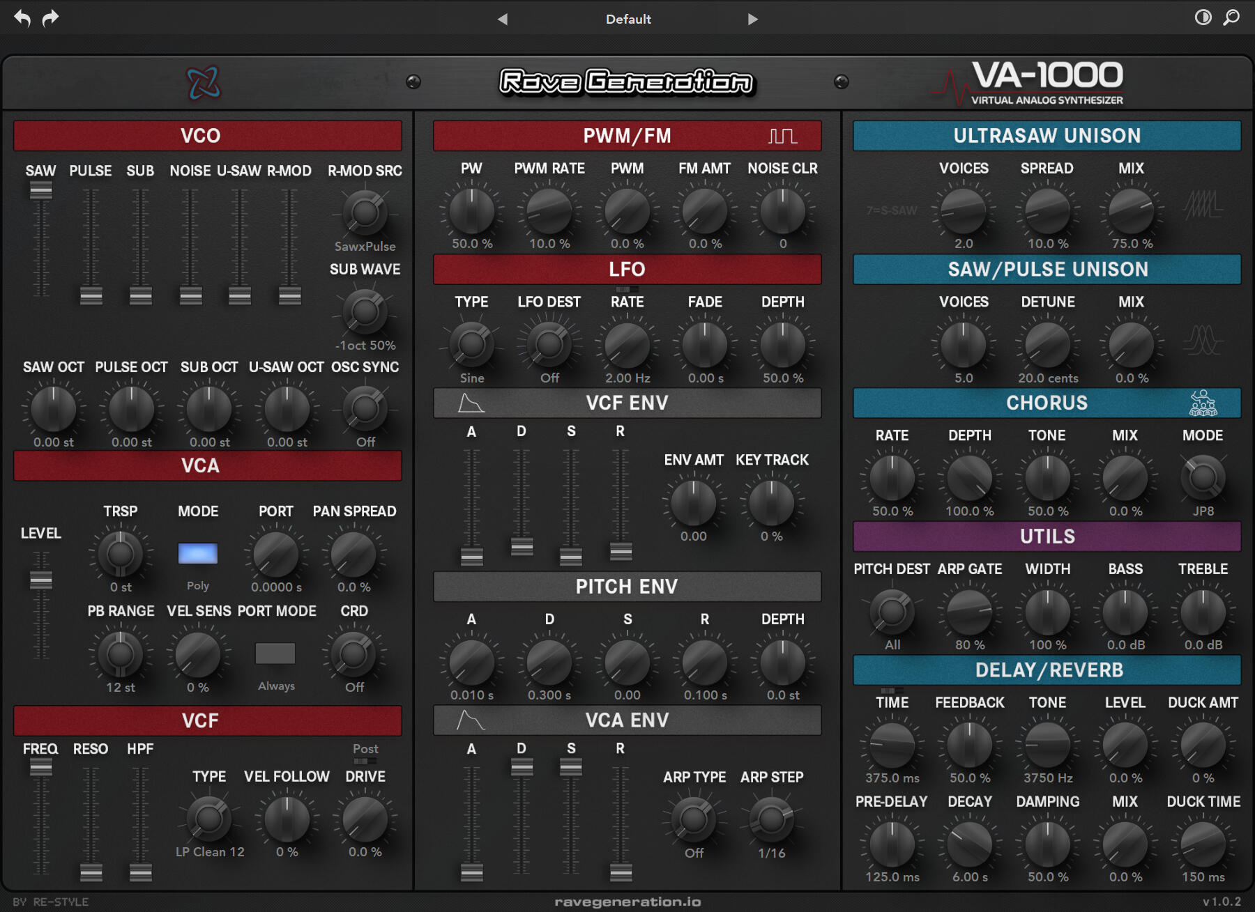Click the magnifier search icon
This screenshot has height=912, width=1255.
(1231, 17)
